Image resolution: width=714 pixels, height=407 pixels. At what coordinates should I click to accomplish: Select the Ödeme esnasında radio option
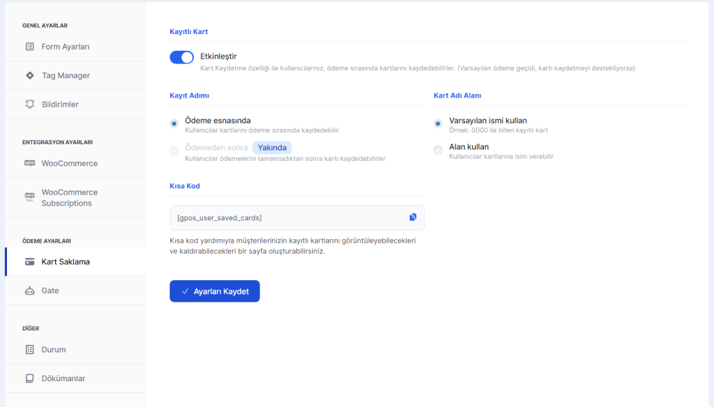pos(174,123)
